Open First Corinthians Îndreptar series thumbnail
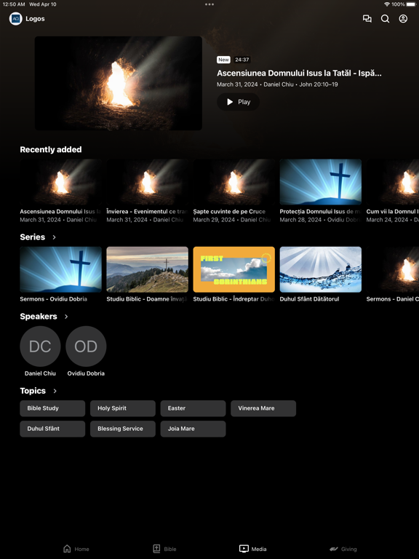 pos(234,269)
